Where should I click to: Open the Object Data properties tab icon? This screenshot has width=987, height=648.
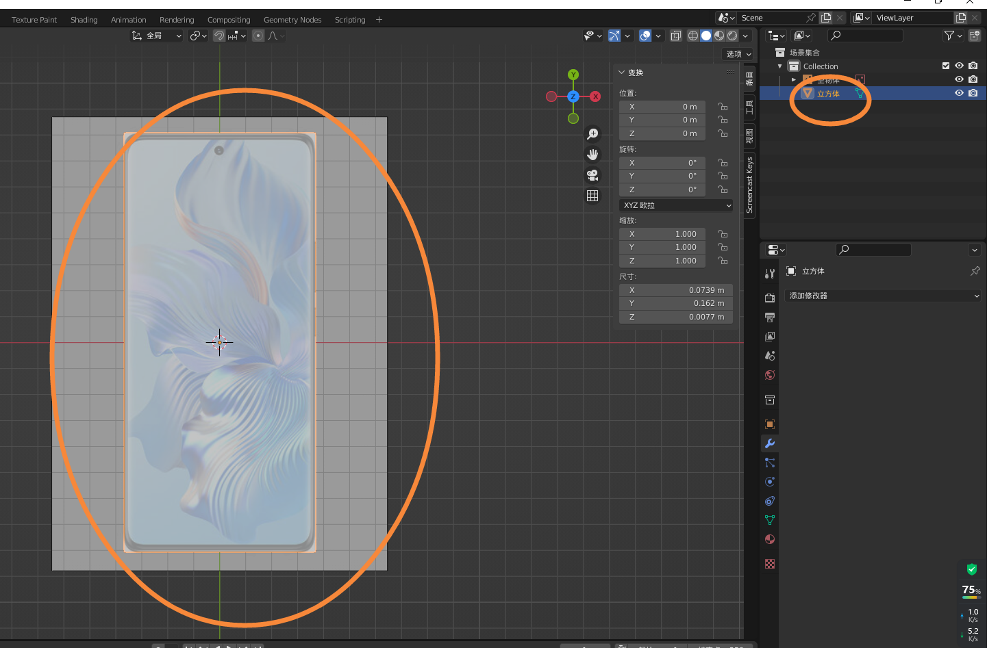tap(770, 520)
